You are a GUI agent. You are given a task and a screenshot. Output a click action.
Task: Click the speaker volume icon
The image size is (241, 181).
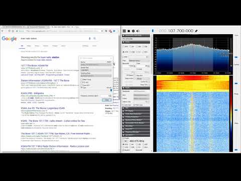(x=138, y=31)
